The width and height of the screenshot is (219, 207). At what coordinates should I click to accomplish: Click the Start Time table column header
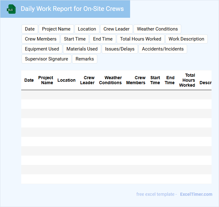pos(155,80)
